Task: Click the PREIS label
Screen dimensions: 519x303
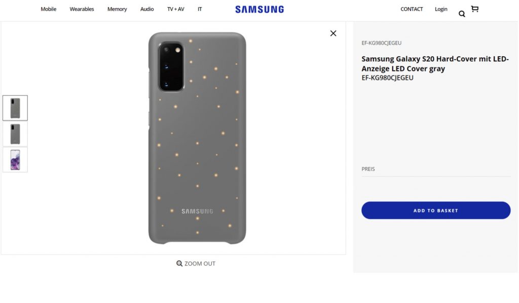Action: 368,169
